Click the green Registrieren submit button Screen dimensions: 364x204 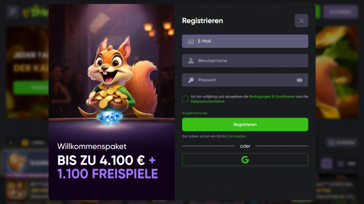[x=245, y=125]
